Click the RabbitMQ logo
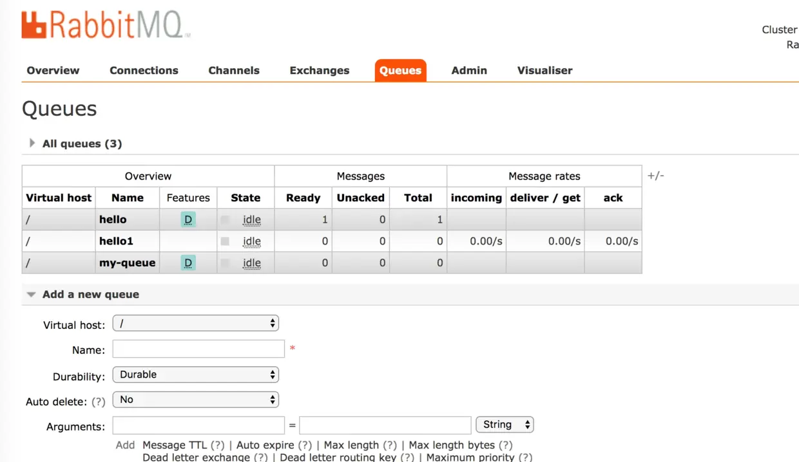The image size is (799, 462). 106,24
